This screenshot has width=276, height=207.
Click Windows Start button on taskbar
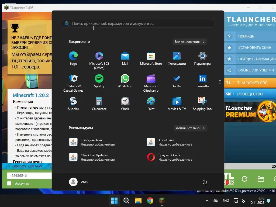click(x=114, y=201)
